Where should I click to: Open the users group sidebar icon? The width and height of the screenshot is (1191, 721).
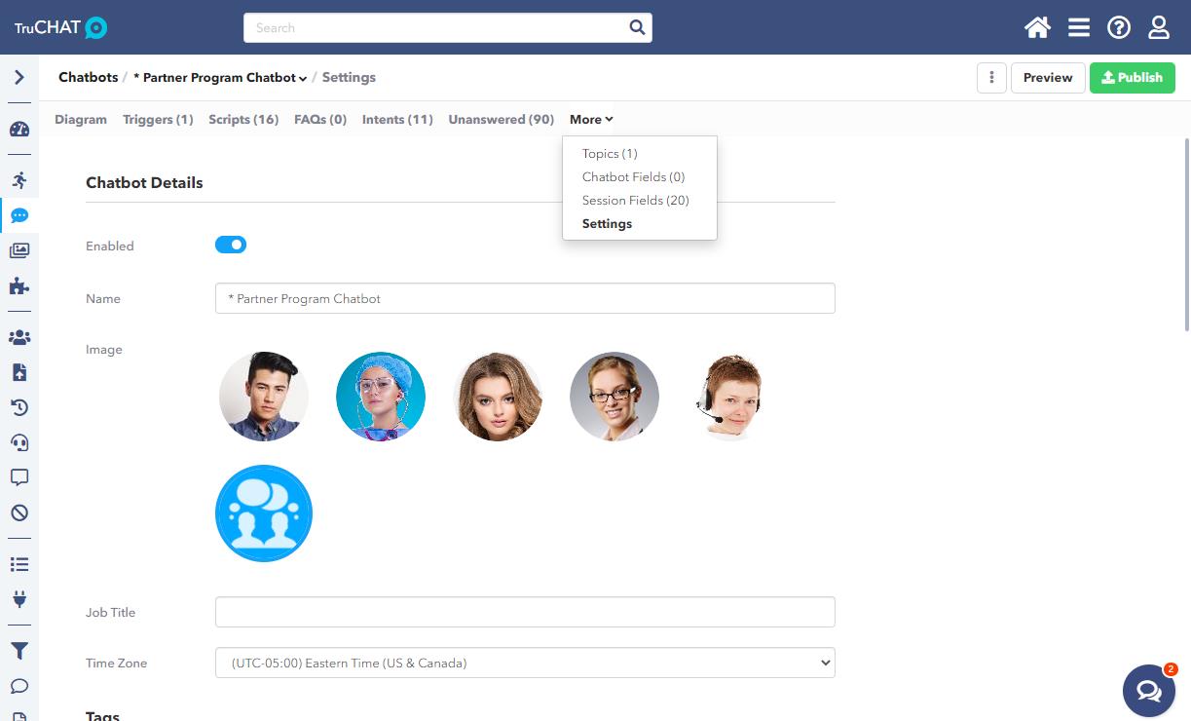19,337
